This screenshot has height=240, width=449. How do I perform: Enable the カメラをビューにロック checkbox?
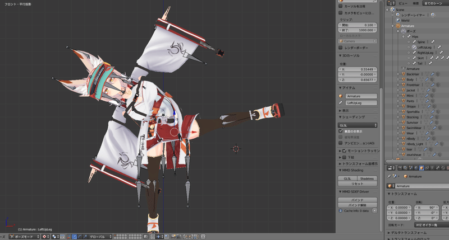(x=341, y=13)
